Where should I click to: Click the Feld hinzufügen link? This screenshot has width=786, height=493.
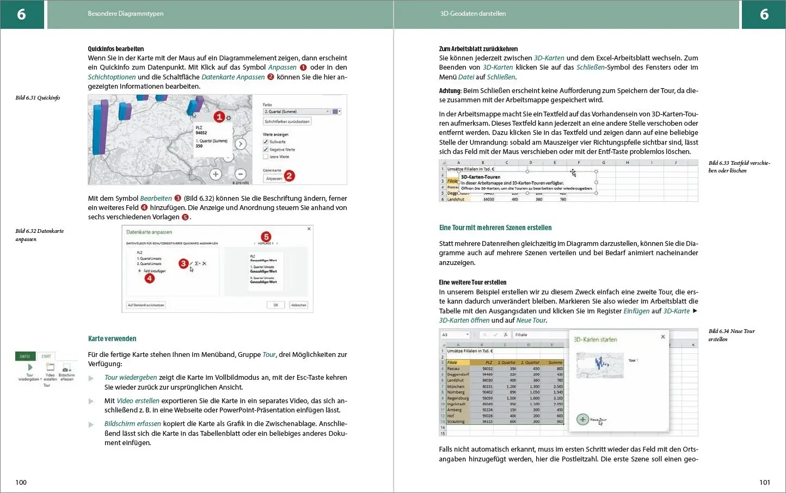[155, 271]
